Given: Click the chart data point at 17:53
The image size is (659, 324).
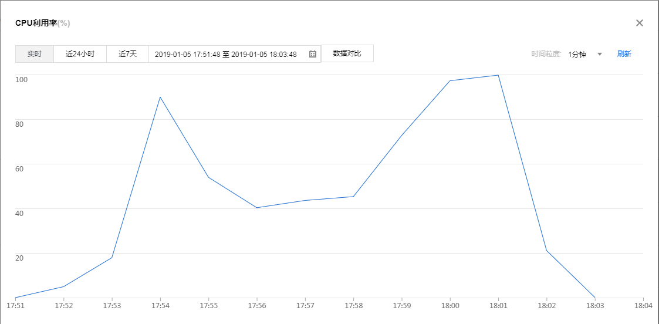Looking at the screenshot, I should pyautogui.click(x=111, y=258).
